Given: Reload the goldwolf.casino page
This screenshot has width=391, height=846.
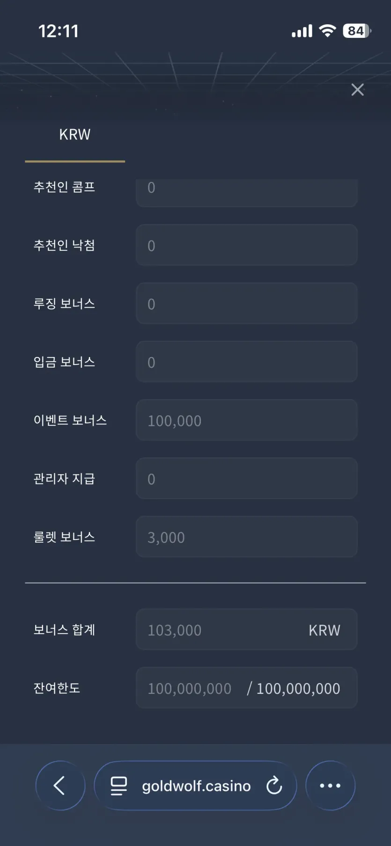Looking at the screenshot, I should click(274, 785).
